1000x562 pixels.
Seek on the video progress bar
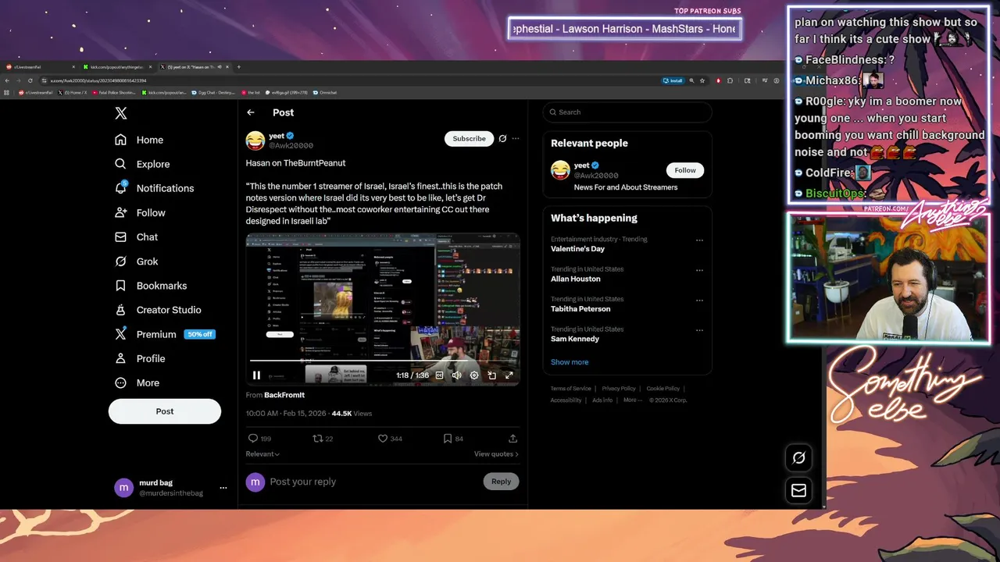point(383,361)
